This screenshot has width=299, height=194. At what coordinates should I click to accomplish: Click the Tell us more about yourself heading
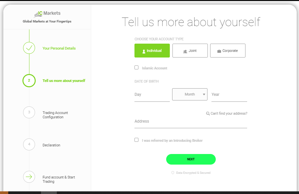191,22
